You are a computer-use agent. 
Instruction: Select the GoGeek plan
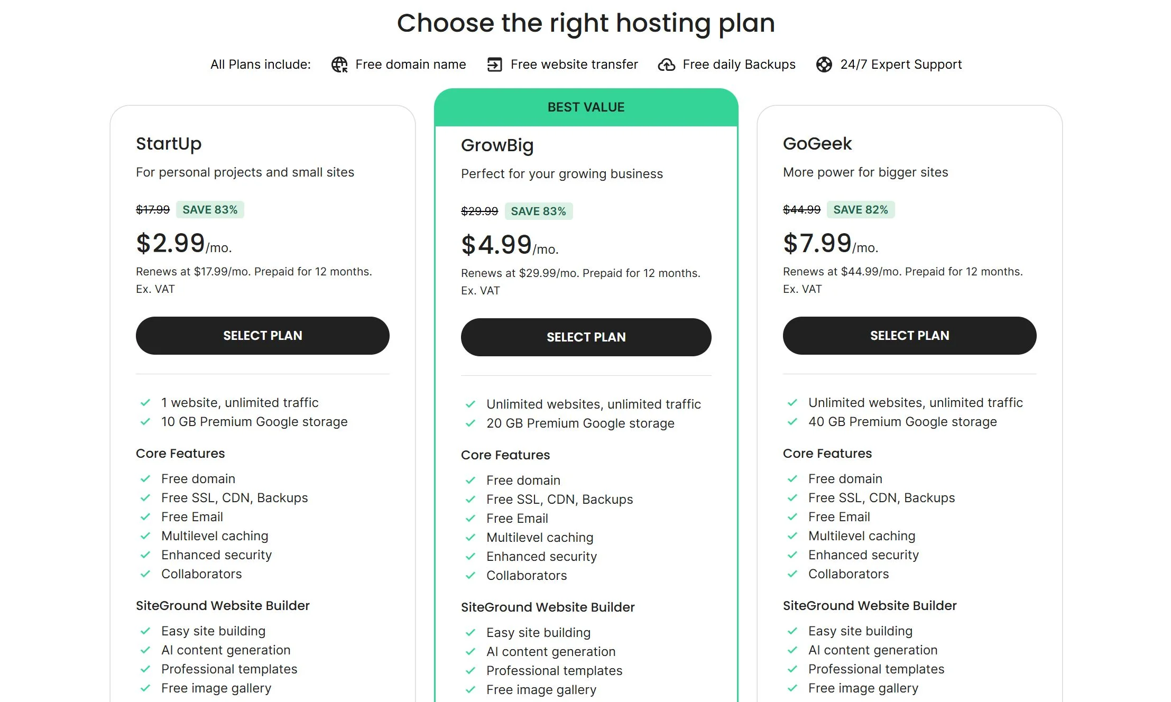(909, 335)
